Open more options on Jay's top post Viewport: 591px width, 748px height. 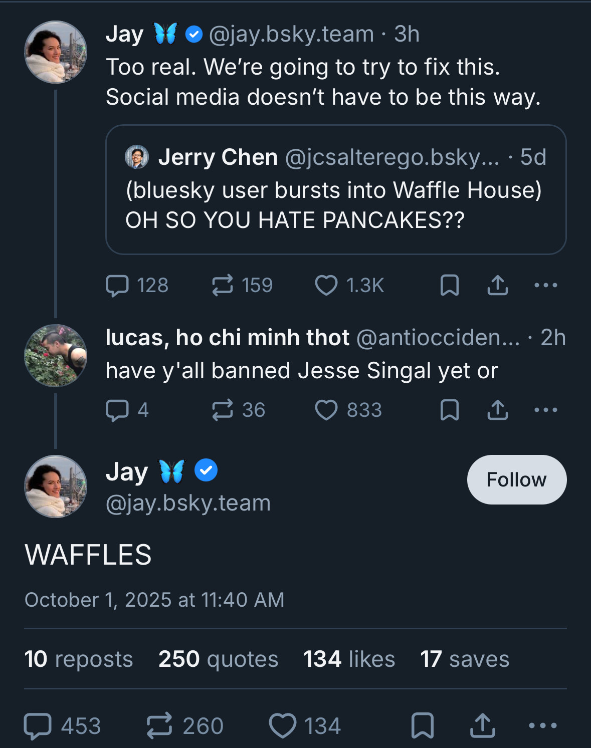pos(545,286)
